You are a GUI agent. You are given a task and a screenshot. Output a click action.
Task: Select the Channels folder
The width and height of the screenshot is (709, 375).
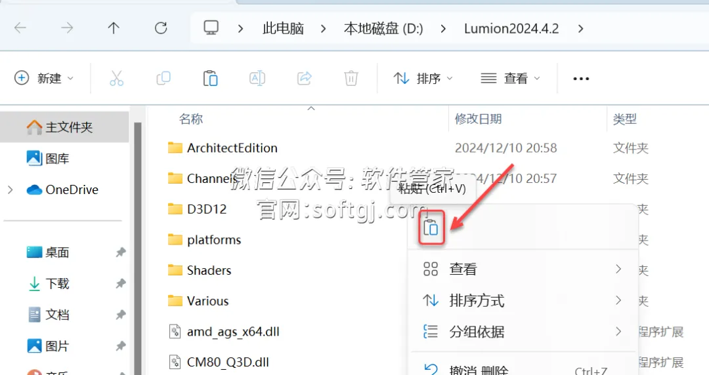203,178
